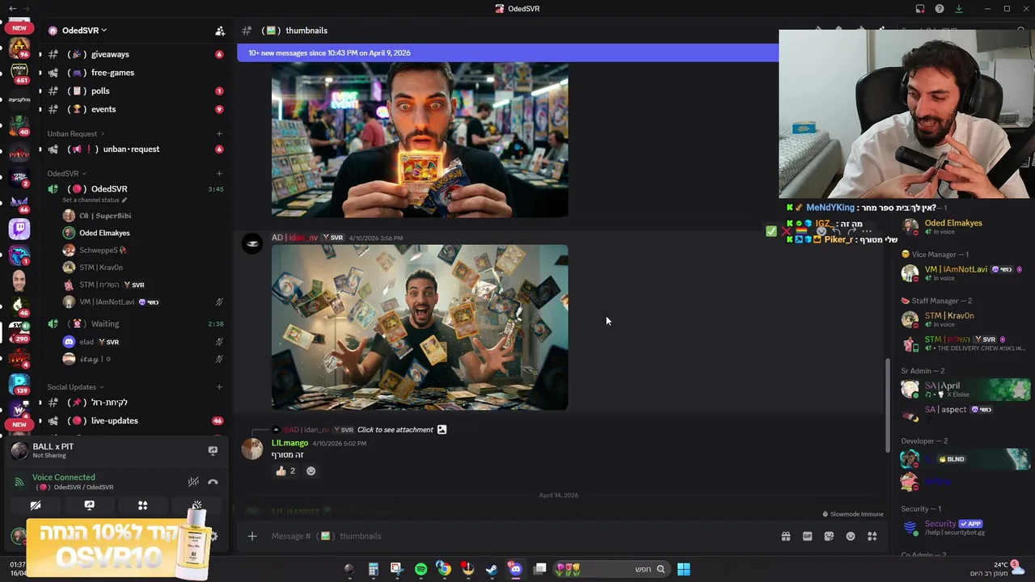Open the giveaways channel

coord(135,54)
